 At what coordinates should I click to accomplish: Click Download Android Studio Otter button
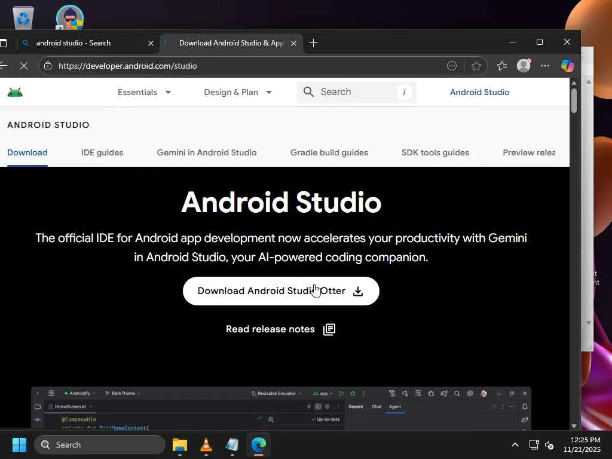(x=281, y=291)
